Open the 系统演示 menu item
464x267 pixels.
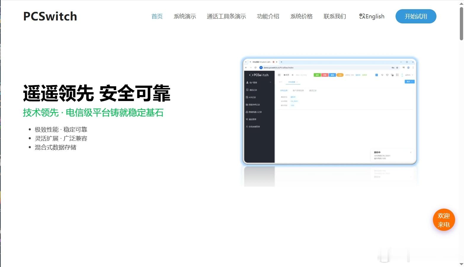point(185,16)
